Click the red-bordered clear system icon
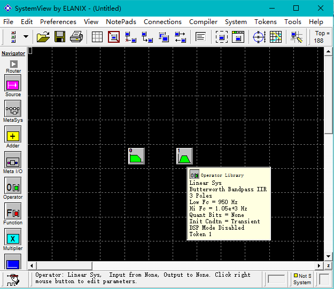Viewport: 334px width, 289px height. [114, 37]
